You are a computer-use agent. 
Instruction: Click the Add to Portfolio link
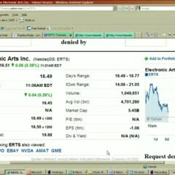pyautogui.click(x=162, y=58)
